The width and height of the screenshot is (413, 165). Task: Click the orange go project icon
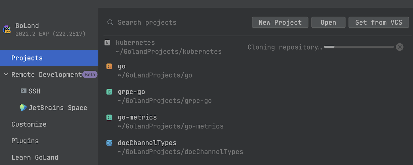click(x=109, y=66)
